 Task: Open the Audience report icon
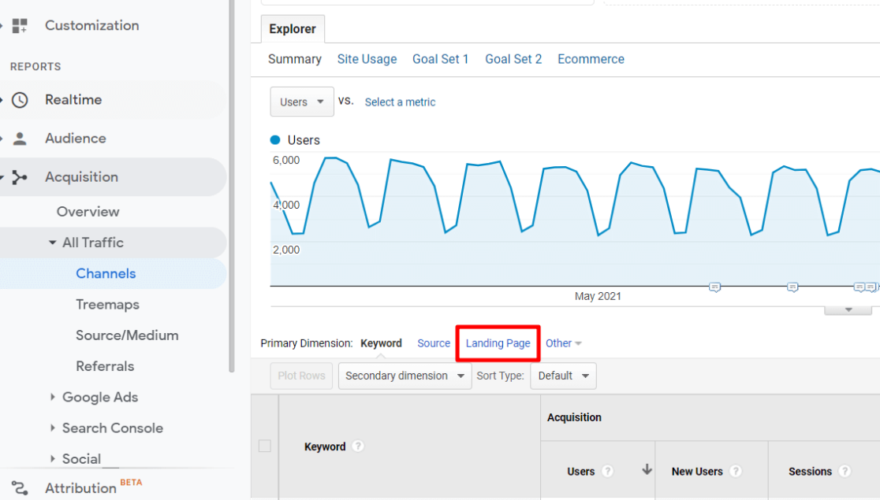(19, 138)
